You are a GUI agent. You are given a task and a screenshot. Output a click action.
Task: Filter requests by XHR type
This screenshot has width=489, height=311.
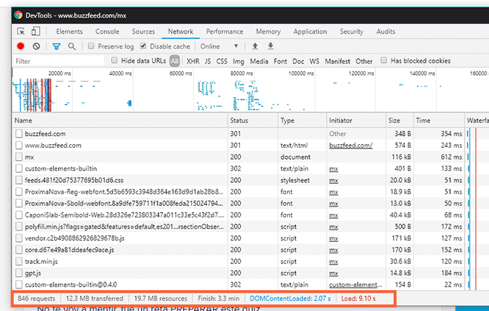(x=193, y=61)
